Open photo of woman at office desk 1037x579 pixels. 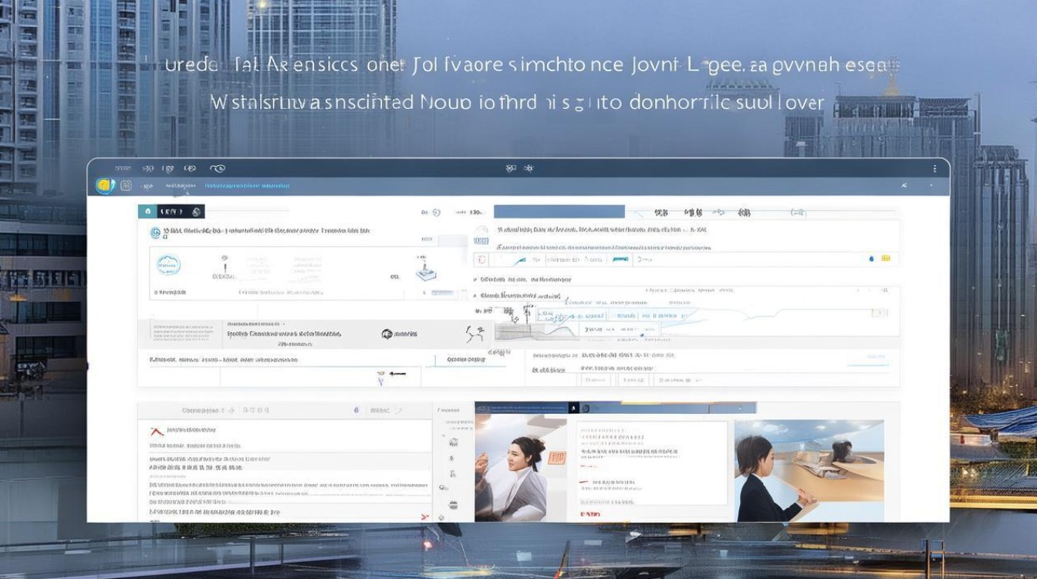tap(809, 470)
